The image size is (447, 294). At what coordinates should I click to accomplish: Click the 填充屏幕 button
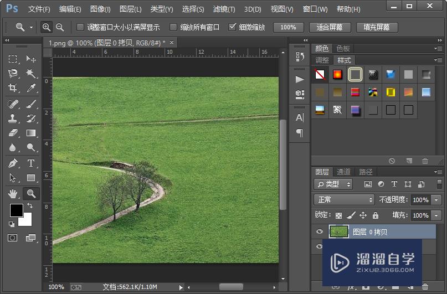pyautogui.click(x=377, y=27)
